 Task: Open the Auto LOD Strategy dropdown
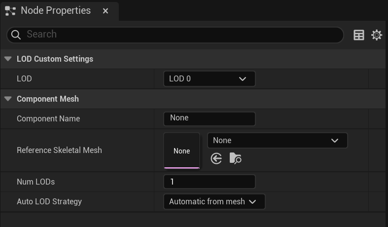(x=214, y=201)
